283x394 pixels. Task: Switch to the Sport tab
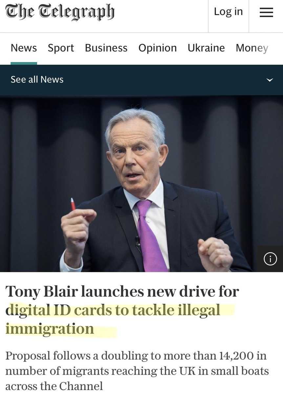pyautogui.click(x=61, y=48)
